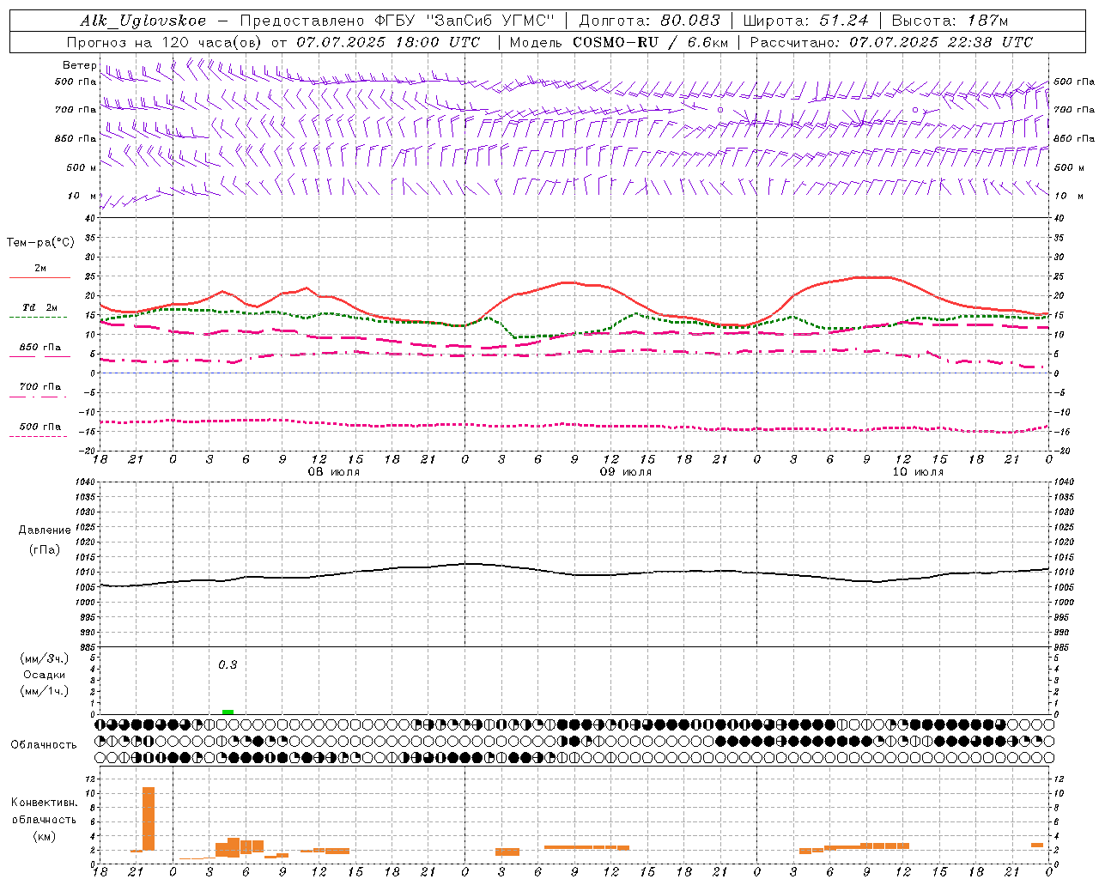This screenshot has height=879, width=1099.
Task: Click the 12 label on left convective axis
Action: pyautogui.click(x=90, y=779)
